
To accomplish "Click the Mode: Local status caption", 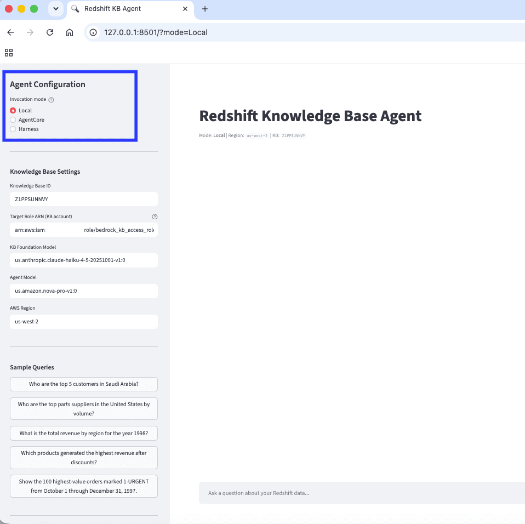I will point(212,135).
